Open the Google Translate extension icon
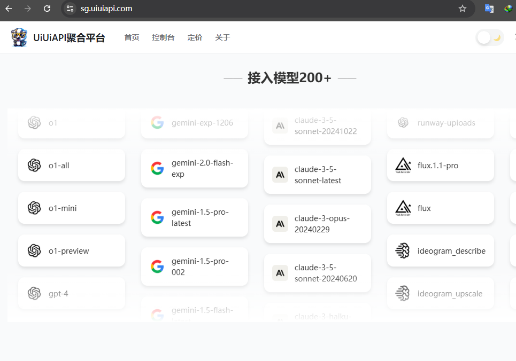The image size is (516, 361). [489, 9]
